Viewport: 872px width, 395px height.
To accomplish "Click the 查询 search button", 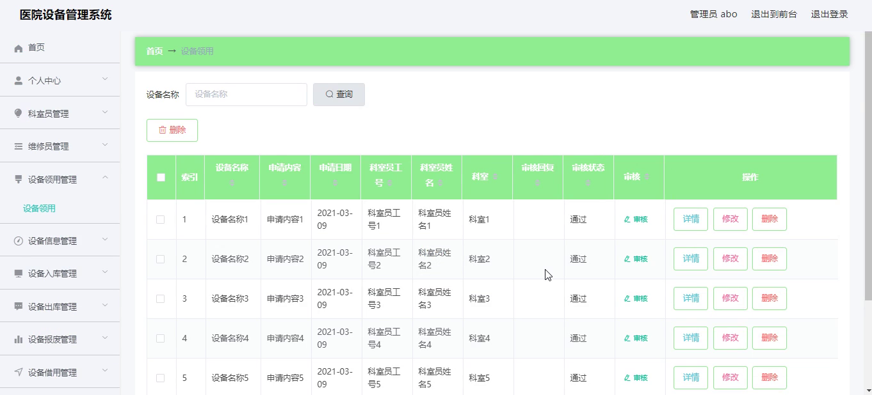I will (339, 95).
